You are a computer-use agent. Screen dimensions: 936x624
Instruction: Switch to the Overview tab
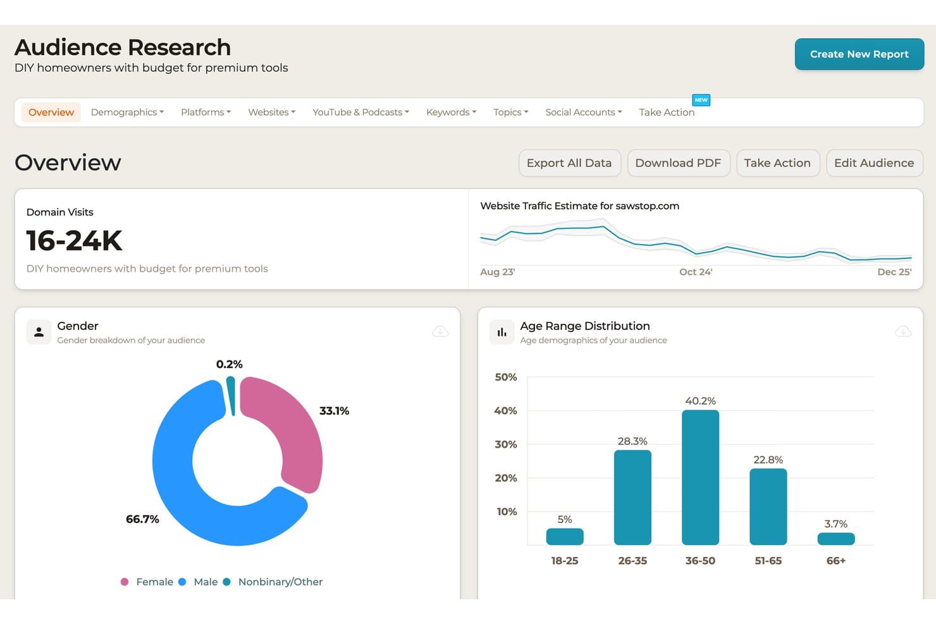pyautogui.click(x=51, y=112)
